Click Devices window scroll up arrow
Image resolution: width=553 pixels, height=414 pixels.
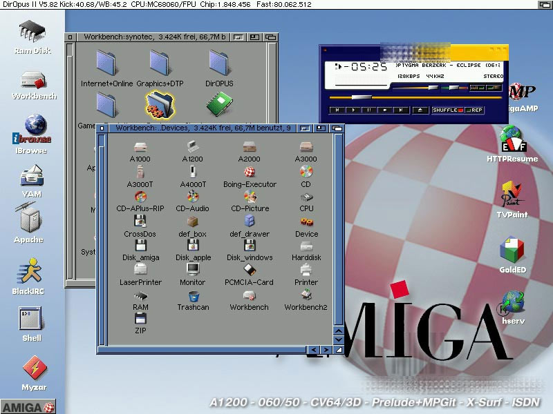point(339,331)
